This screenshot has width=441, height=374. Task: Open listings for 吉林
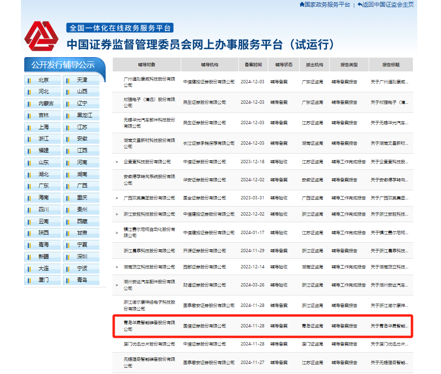[x=42, y=115]
